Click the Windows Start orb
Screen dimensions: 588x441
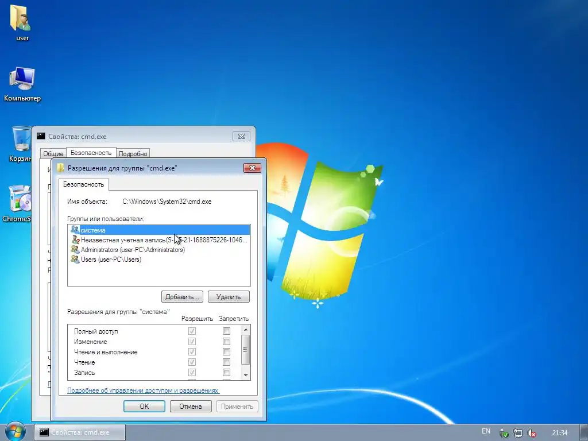pos(16,432)
